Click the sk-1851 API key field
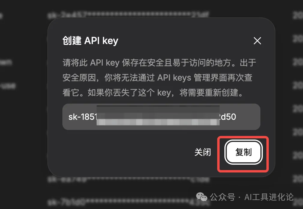303x209 pixels. pyautogui.click(x=161, y=117)
